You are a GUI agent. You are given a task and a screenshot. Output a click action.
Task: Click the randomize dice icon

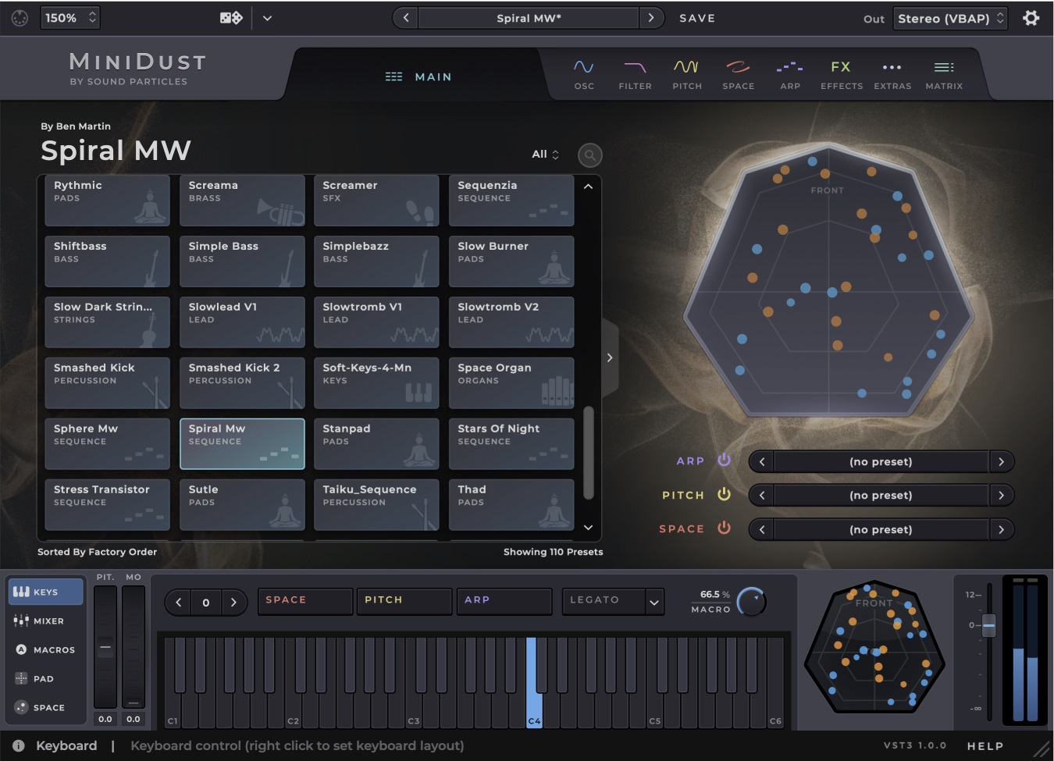click(231, 17)
